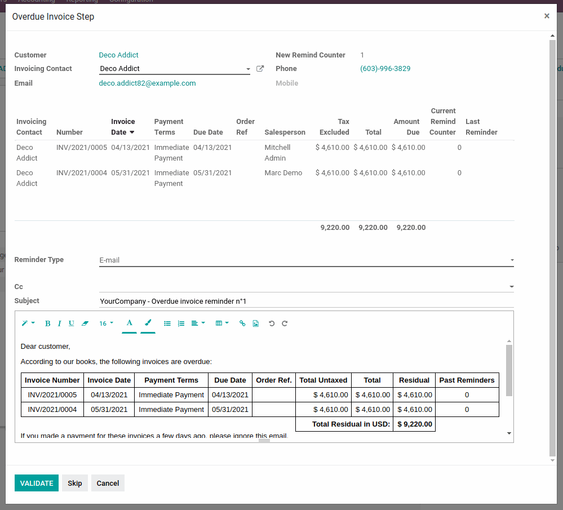Undo last editor change
The width and height of the screenshot is (563, 510).
(x=272, y=323)
